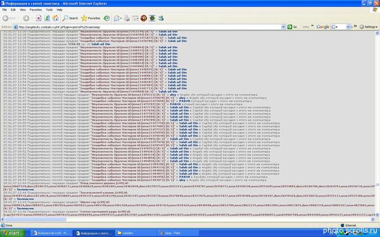Viewport: 380px width, 237px height.
Task: Click the Google toolbar logo
Action: [x=323, y=27]
